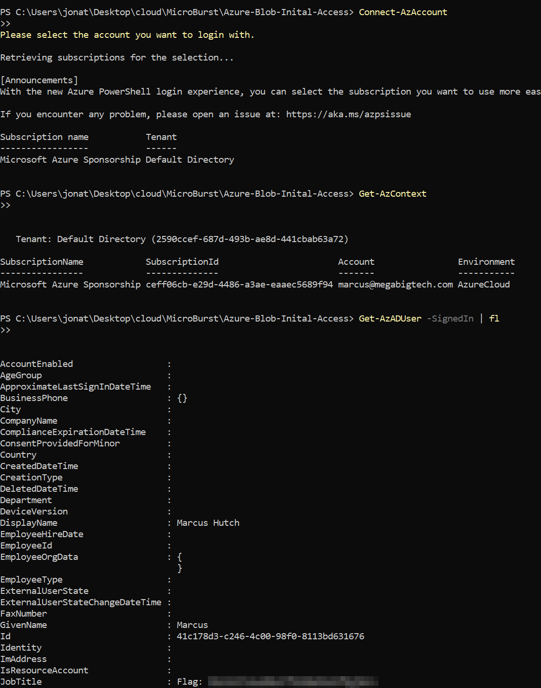
Task: Select the Subscription name column header
Action: coord(44,137)
